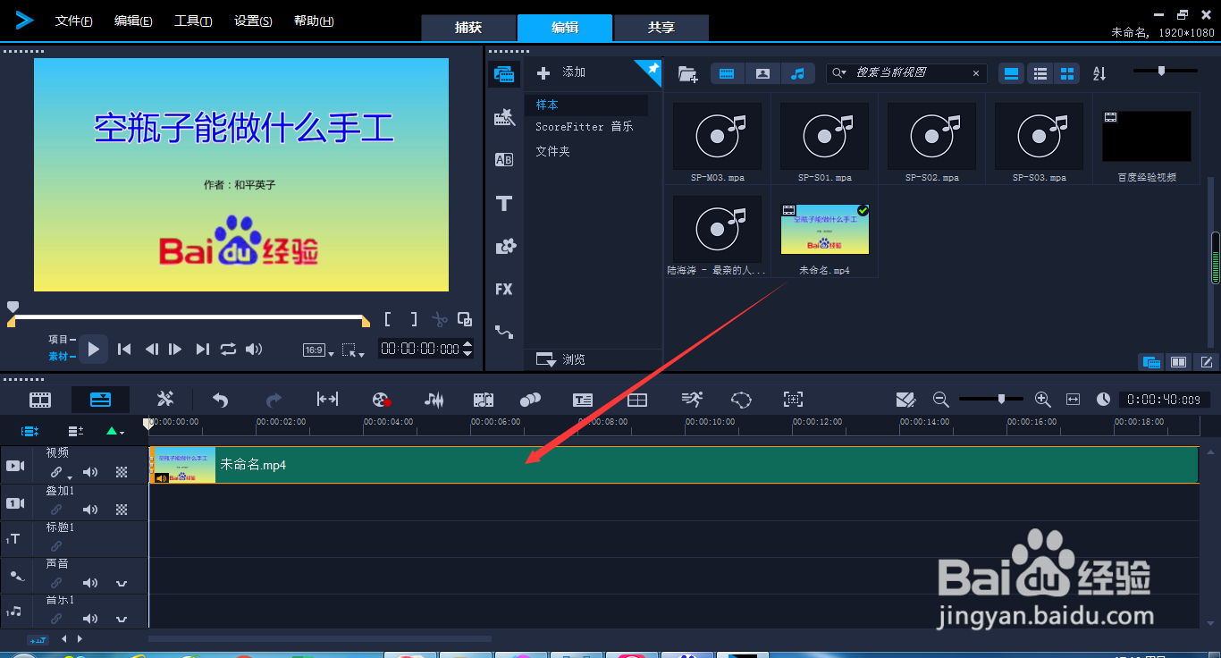1221x658 pixels.
Task: Open the Mask Creator icon
Action: (741, 400)
